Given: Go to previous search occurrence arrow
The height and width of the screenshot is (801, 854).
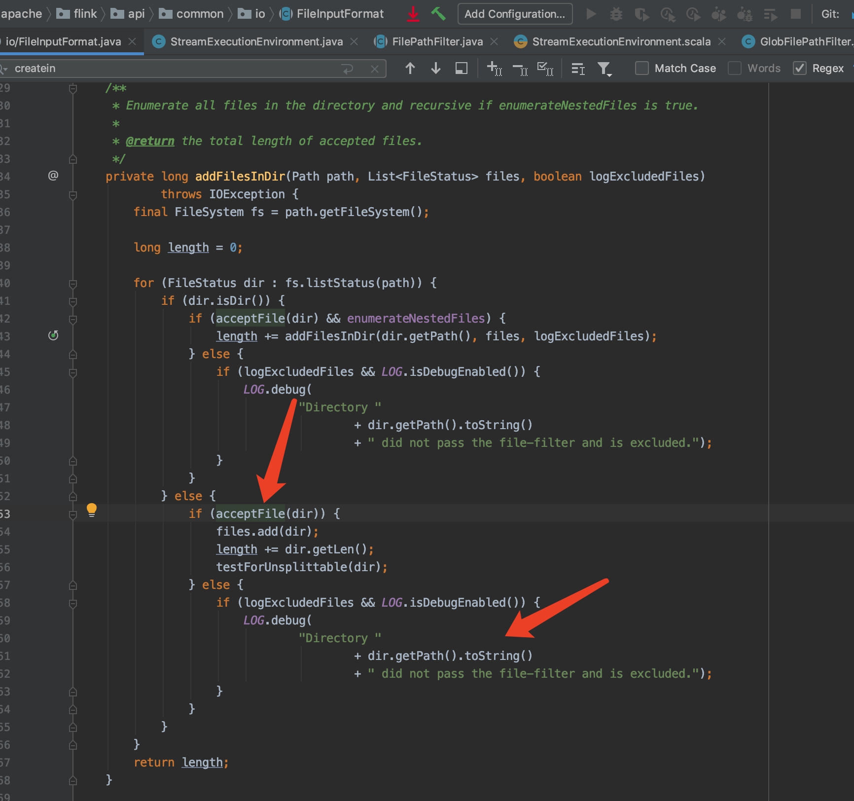Looking at the screenshot, I should 410,68.
